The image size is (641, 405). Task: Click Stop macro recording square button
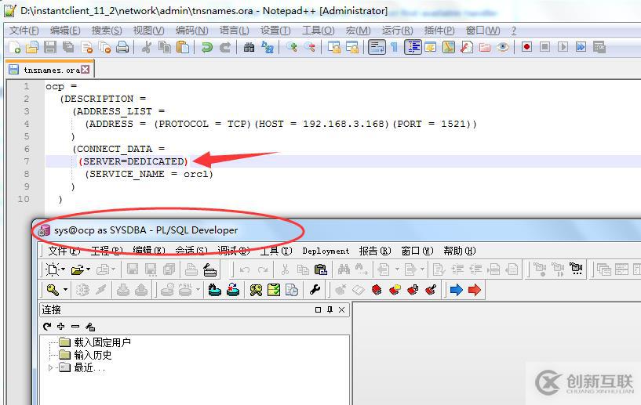point(544,47)
